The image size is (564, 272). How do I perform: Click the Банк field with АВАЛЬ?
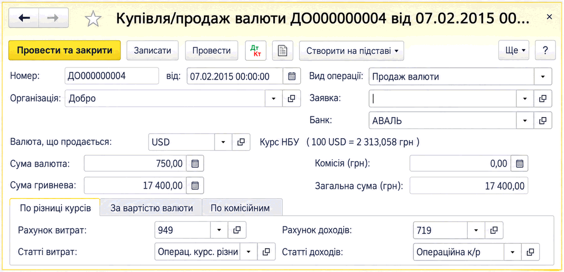click(x=443, y=121)
